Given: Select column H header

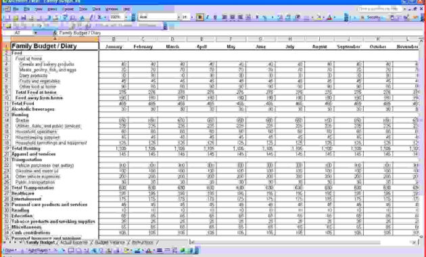Looking at the screenshot, I should 290,39.
